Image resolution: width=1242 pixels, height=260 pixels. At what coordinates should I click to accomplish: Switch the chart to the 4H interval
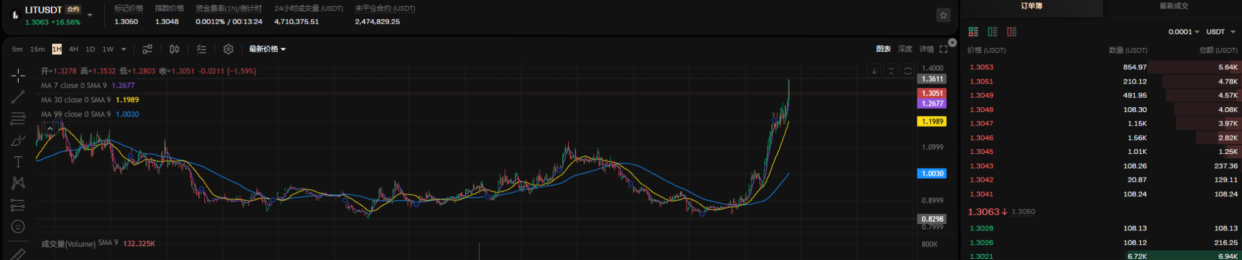(73, 49)
